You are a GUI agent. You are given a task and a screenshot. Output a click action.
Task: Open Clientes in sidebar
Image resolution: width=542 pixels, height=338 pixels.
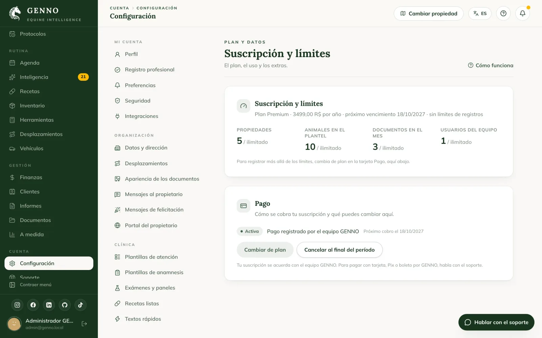pyautogui.click(x=49, y=192)
